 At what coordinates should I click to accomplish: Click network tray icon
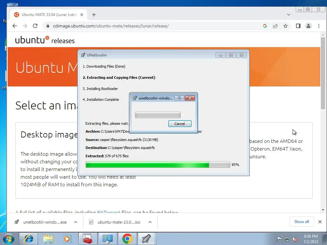(287, 239)
